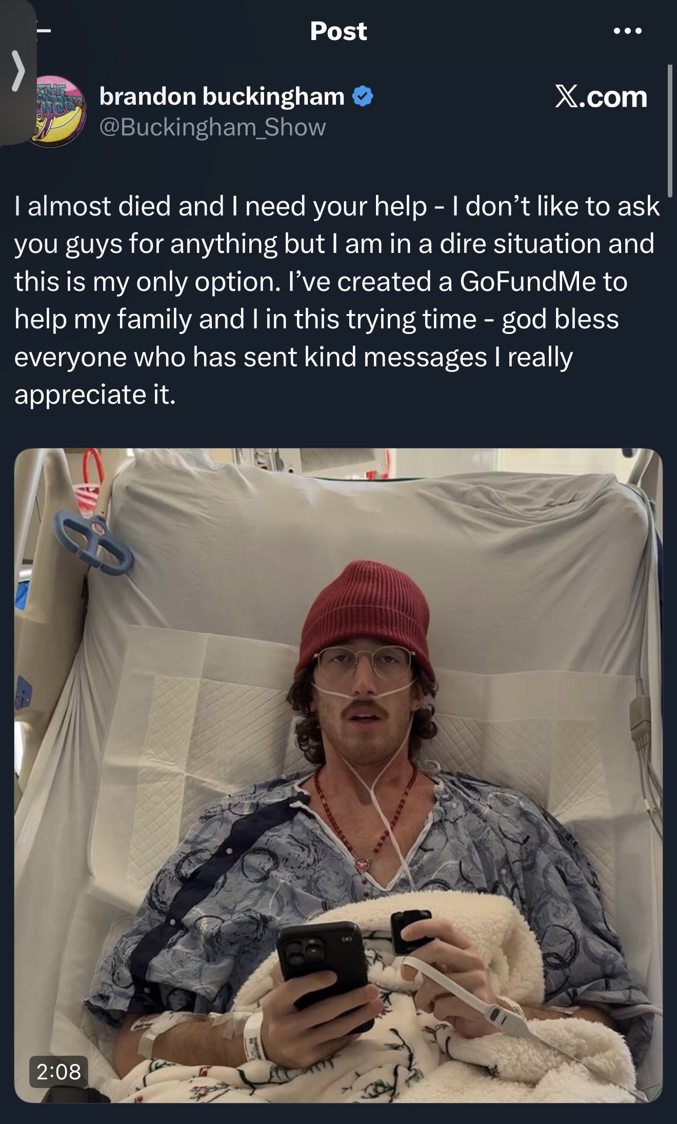
Task: Expand the side panel chevron handle
Action: (17, 72)
